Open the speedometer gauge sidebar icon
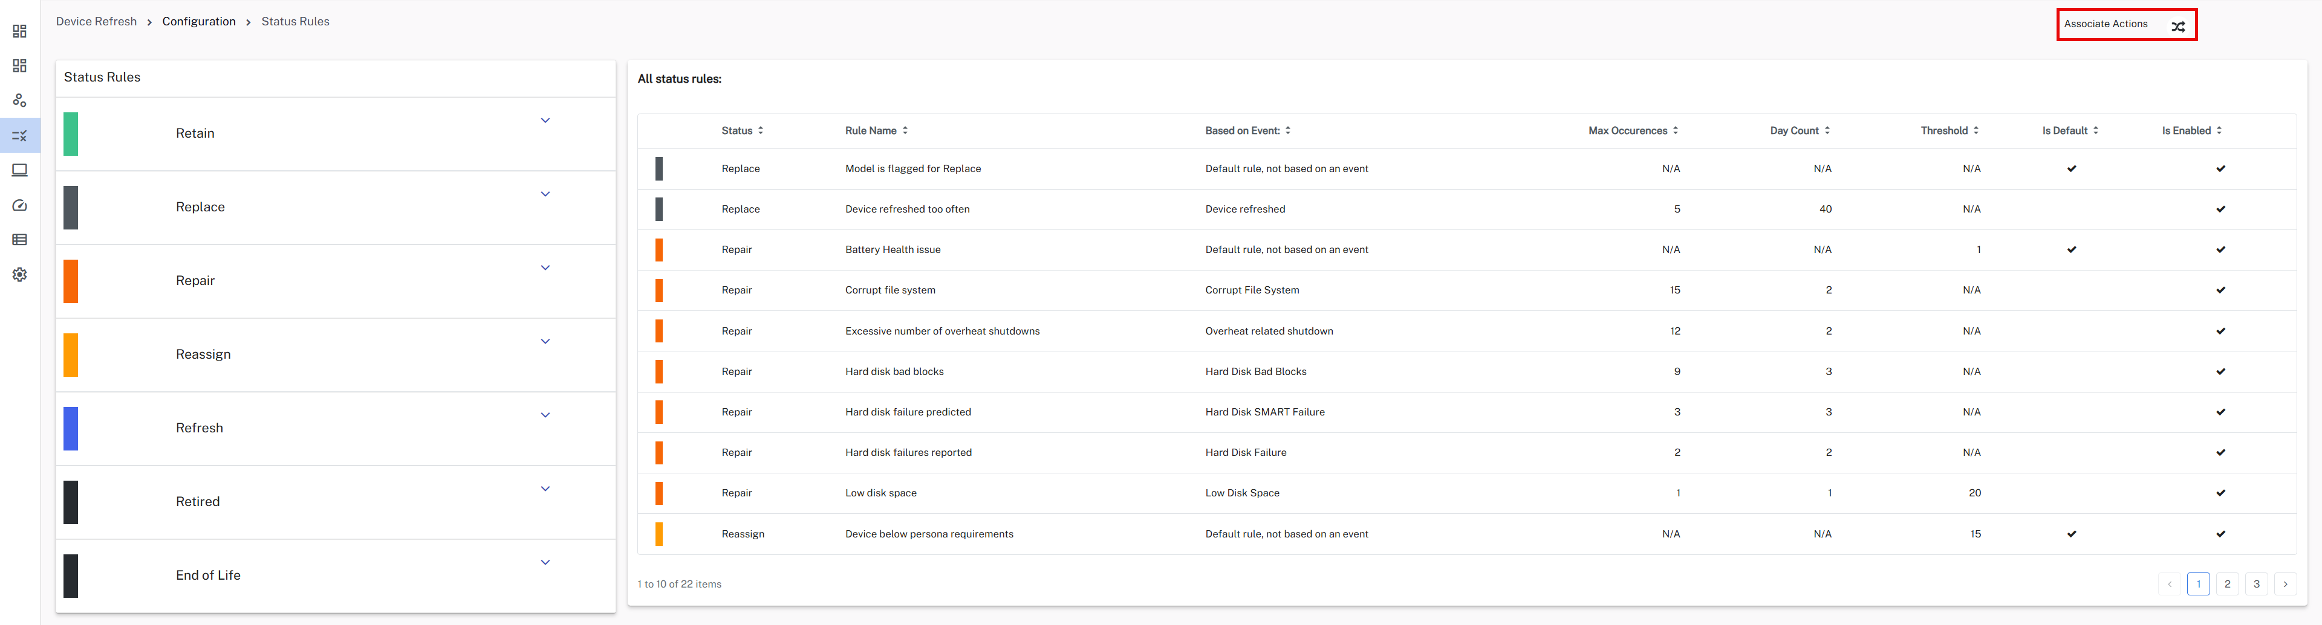This screenshot has height=625, width=2322. pos(20,205)
